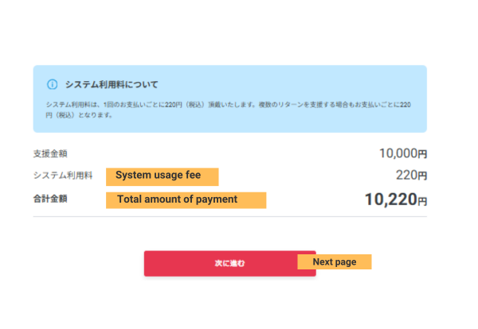Click the 220円 system fee amount

(x=411, y=176)
